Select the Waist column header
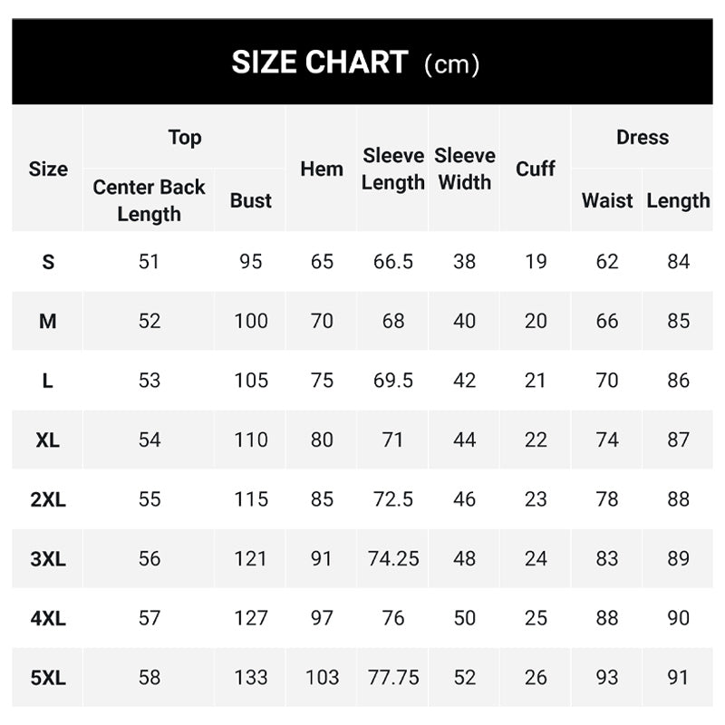This screenshot has width=725, height=725. pos(607,200)
